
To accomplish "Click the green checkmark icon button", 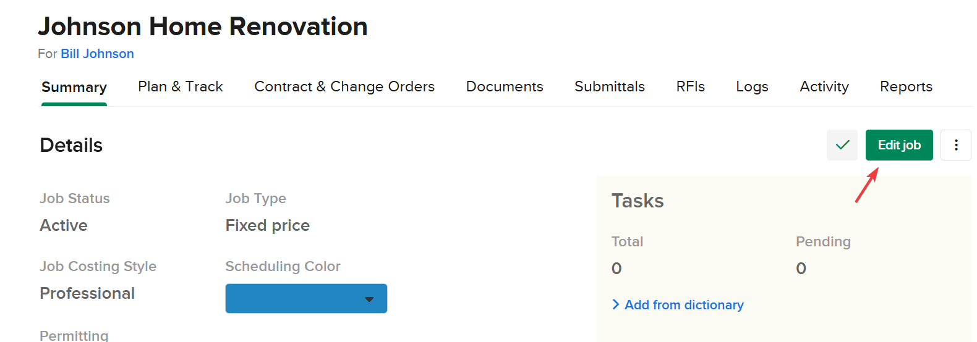I will tap(842, 145).
